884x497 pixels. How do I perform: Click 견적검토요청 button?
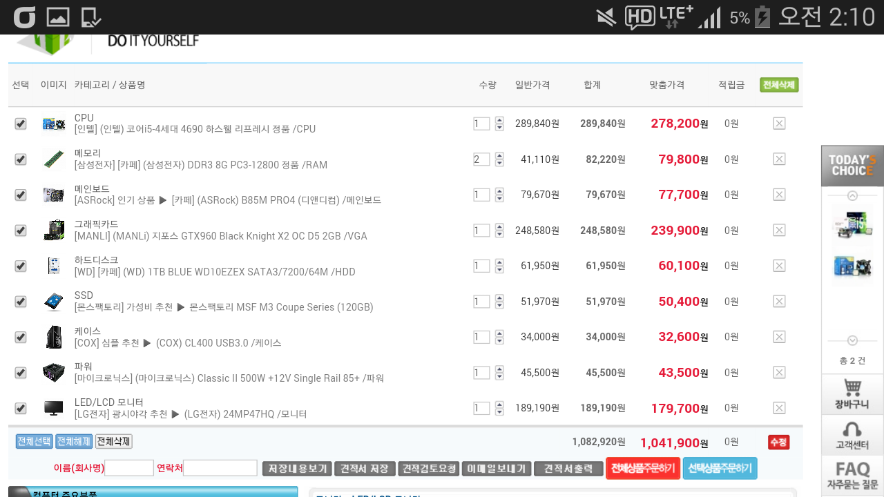click(429, 469)
